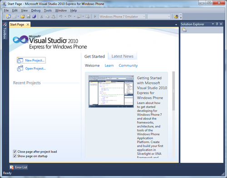Click the Paste toolbar icon

point(53,16)
